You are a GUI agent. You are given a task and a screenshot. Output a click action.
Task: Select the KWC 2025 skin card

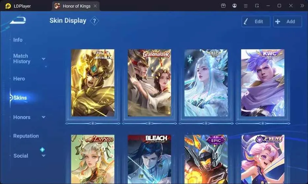point(263,83)
